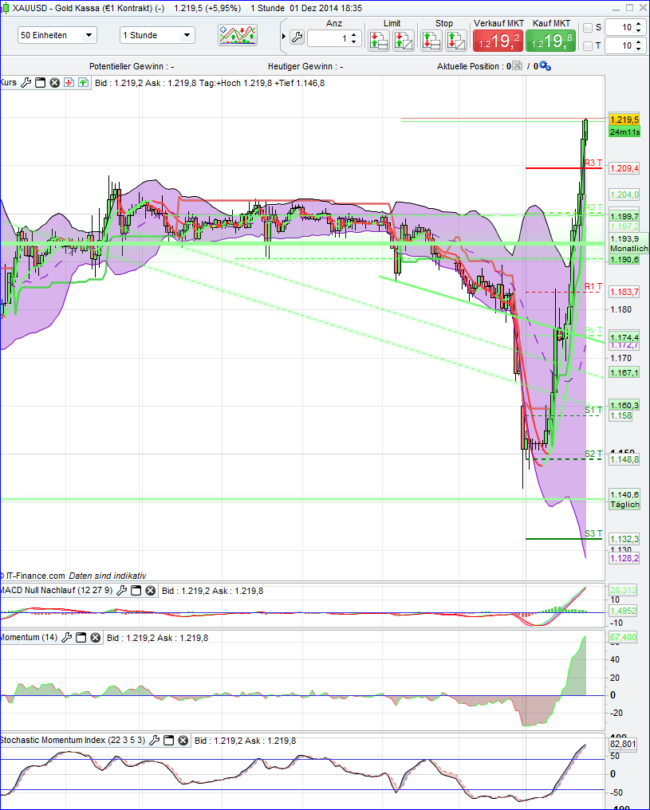This screenshot has width=650, height=810.
Task: Open the Kurs chart settings wrench
Action: (26, 82)
